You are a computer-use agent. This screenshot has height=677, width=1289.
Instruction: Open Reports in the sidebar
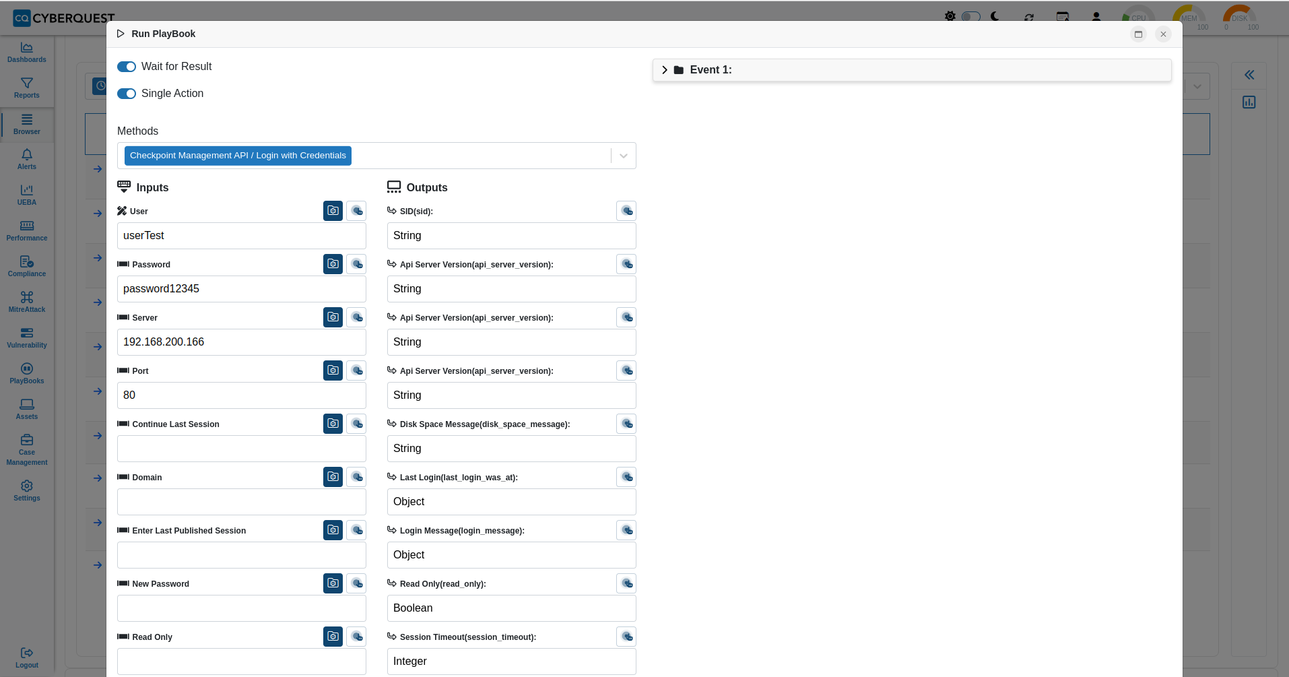coord(27,88)
